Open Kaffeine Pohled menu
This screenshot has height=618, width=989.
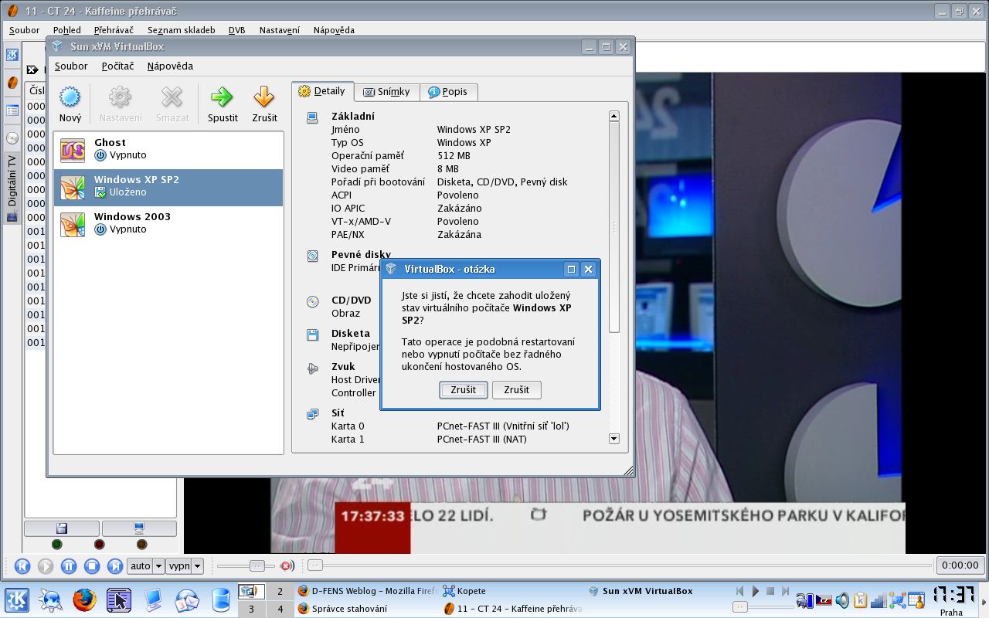(66, 30)
